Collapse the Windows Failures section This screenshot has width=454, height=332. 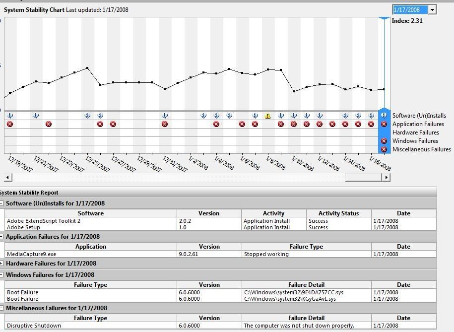[1, 275]
